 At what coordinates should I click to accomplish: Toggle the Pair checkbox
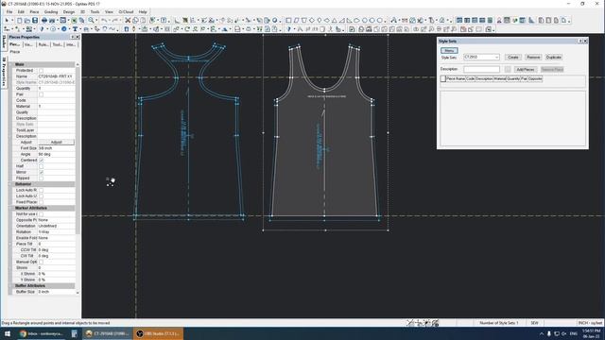click(41, 94)
